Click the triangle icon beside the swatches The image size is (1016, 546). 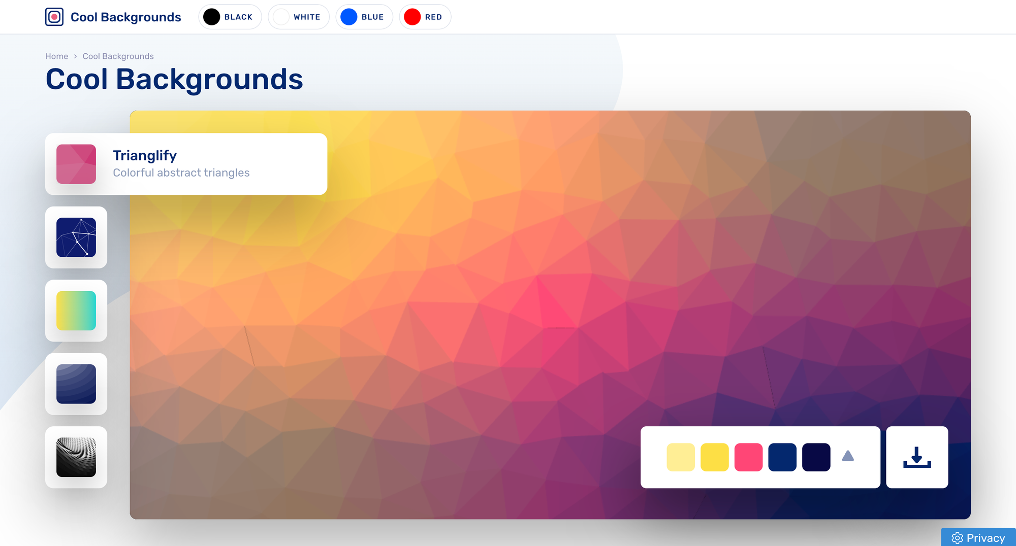848,456
